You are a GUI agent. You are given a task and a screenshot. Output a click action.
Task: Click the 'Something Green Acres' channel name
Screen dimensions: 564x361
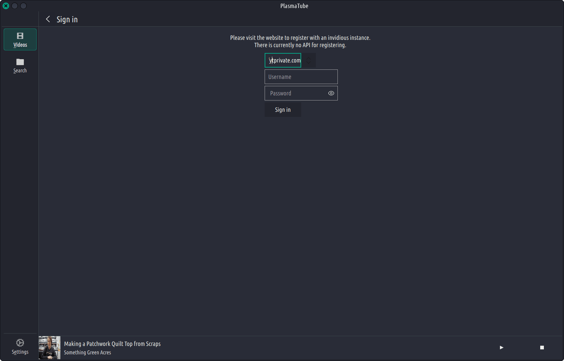[x=87, y=353]
